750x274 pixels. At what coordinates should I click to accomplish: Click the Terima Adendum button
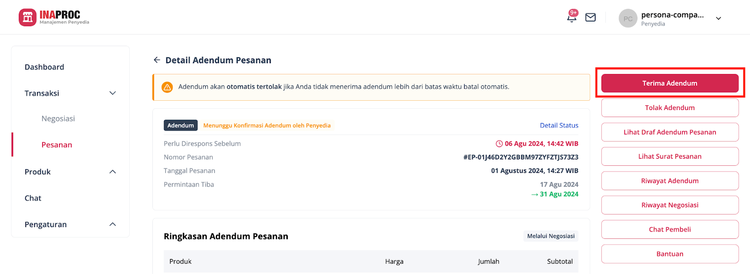tap(669, 83)
